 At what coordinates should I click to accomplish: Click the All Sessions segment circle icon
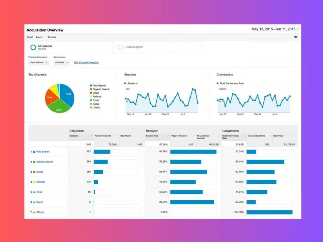point(33,47)
